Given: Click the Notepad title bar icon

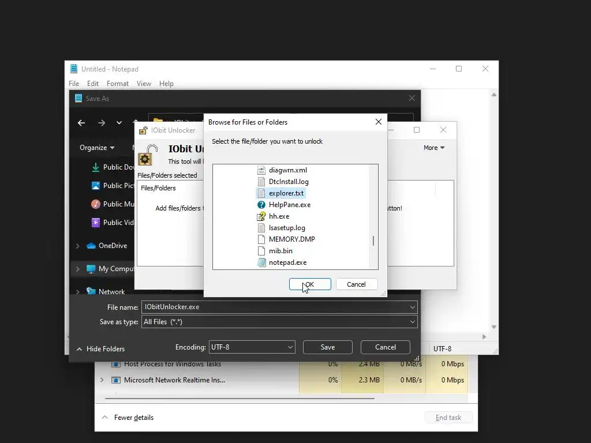Looking at the screenshot, I should coord(74,69).
